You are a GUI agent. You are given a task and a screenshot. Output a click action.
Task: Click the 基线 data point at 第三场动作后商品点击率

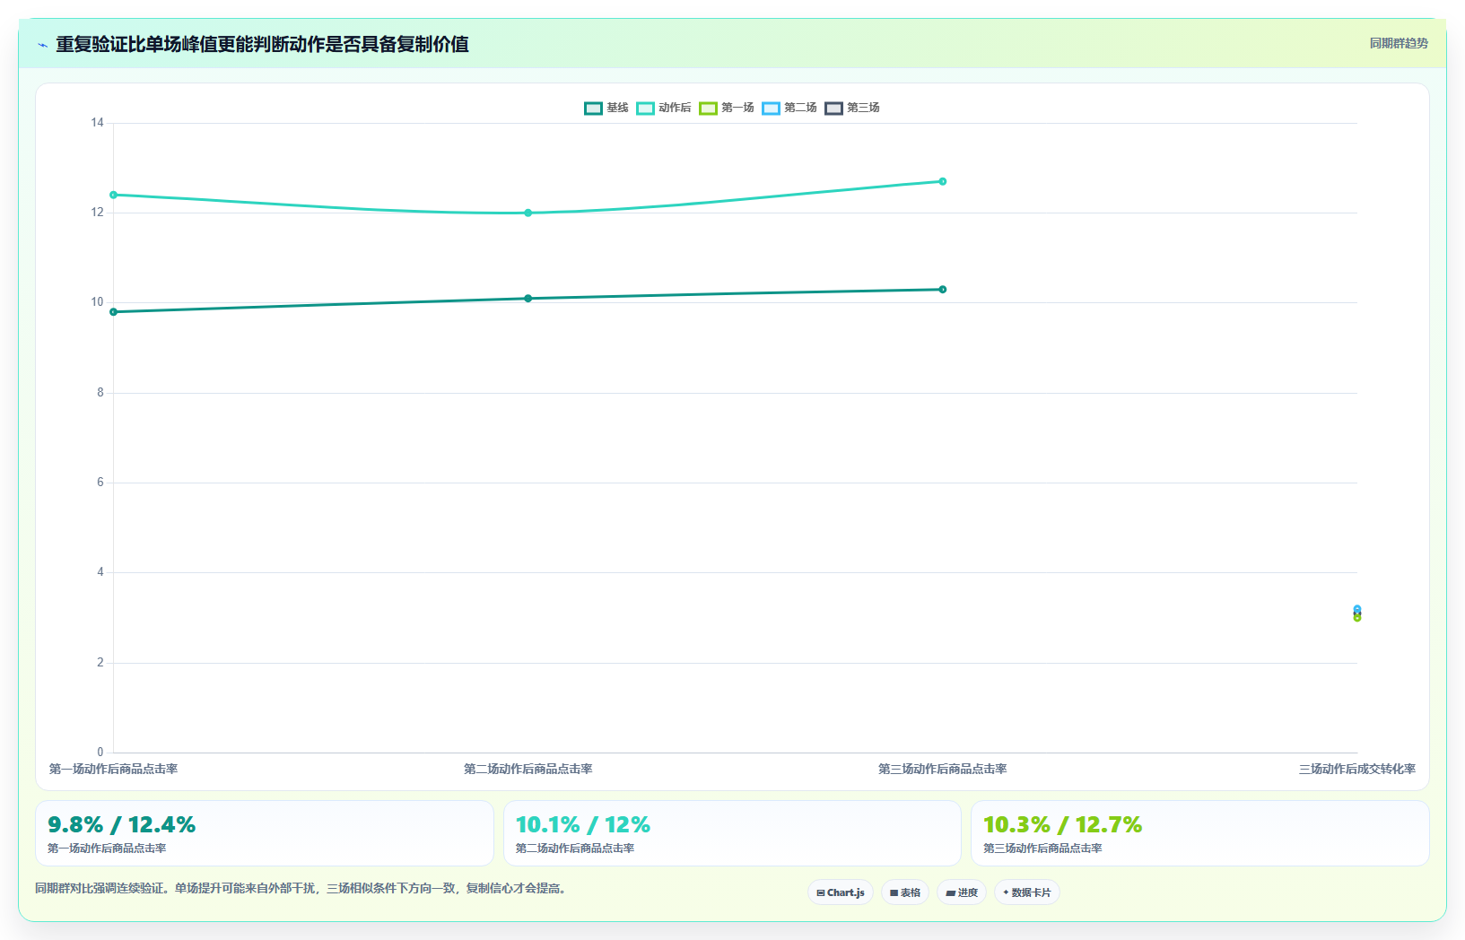[x=942, y=290]
